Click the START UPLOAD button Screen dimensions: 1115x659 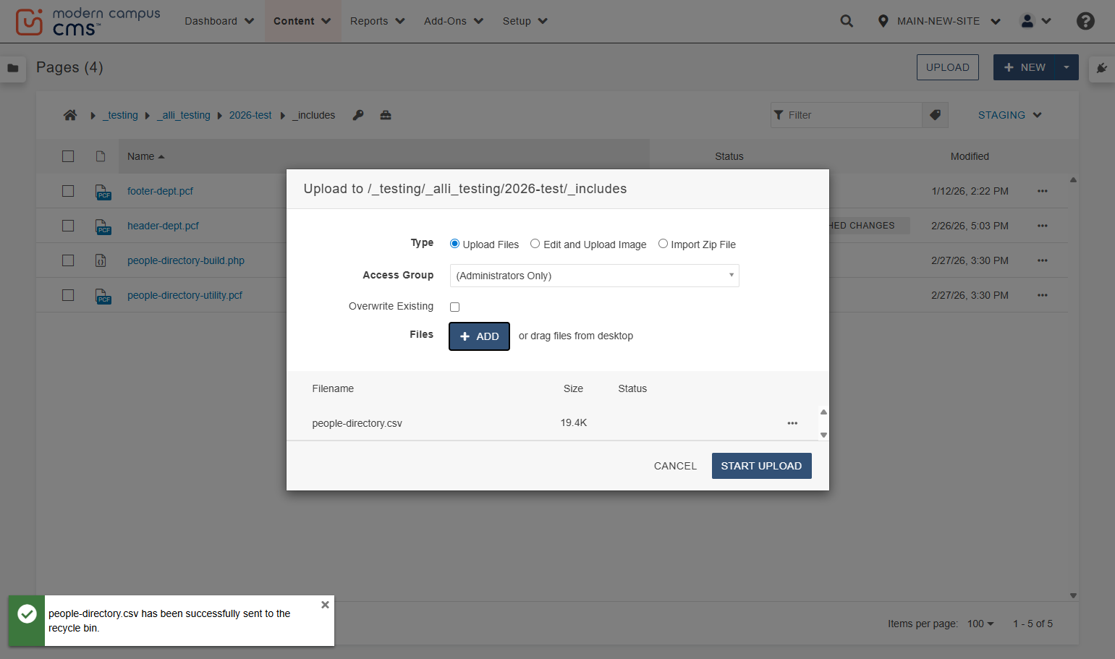[x=761, y=466]
